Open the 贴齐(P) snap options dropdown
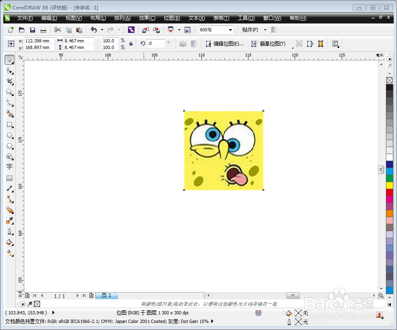Viewport: 397px width, 330px height. coord(265,29)
